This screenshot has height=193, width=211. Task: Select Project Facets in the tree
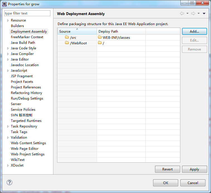[x=22, y=82]
